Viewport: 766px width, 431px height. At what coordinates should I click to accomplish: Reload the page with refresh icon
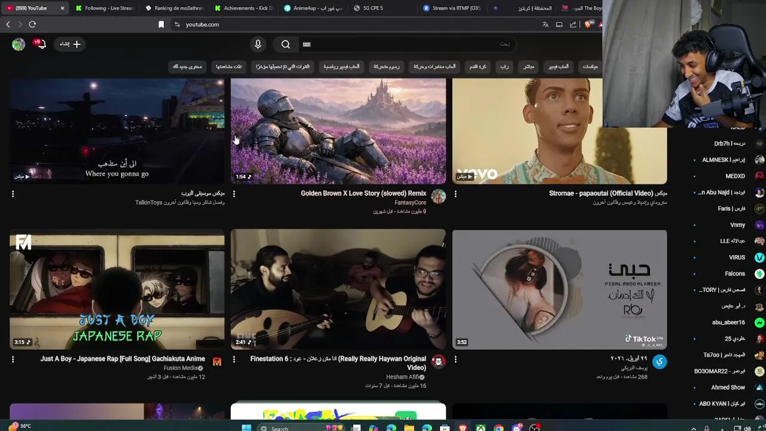pos(32,25)
